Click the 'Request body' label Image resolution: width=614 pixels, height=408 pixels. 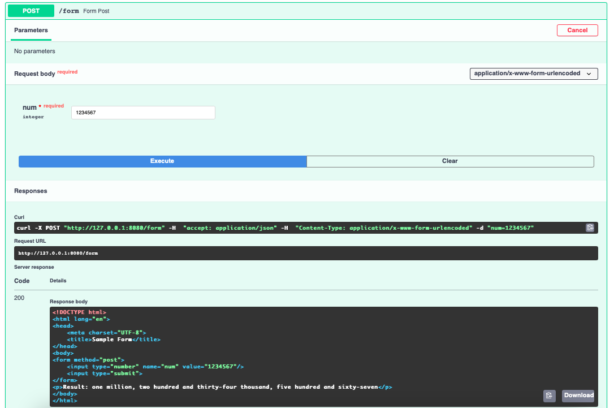point(34,74)
